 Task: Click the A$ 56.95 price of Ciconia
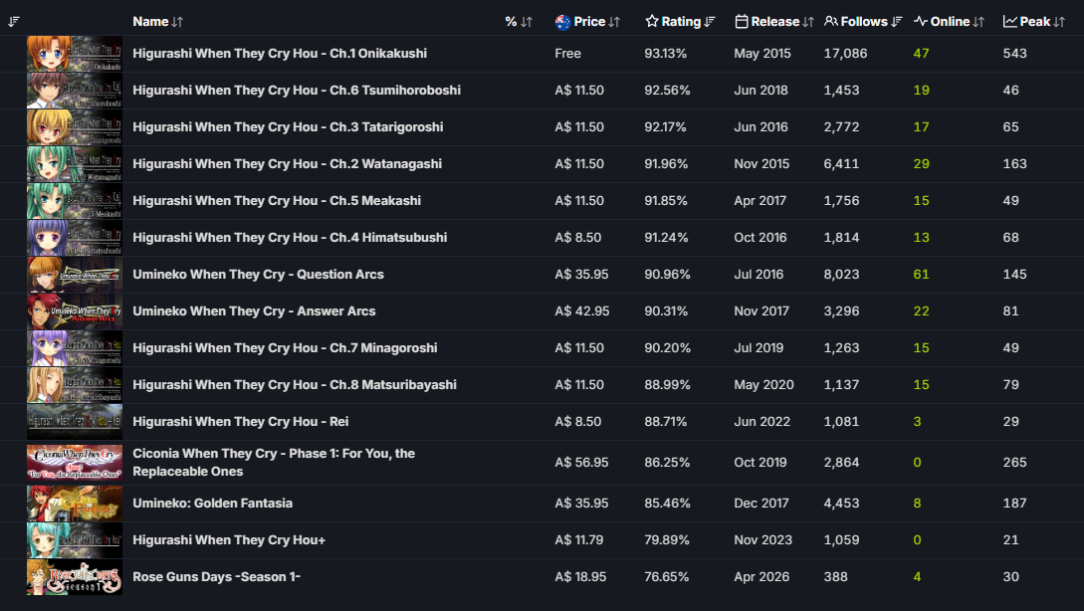[581, 463]
